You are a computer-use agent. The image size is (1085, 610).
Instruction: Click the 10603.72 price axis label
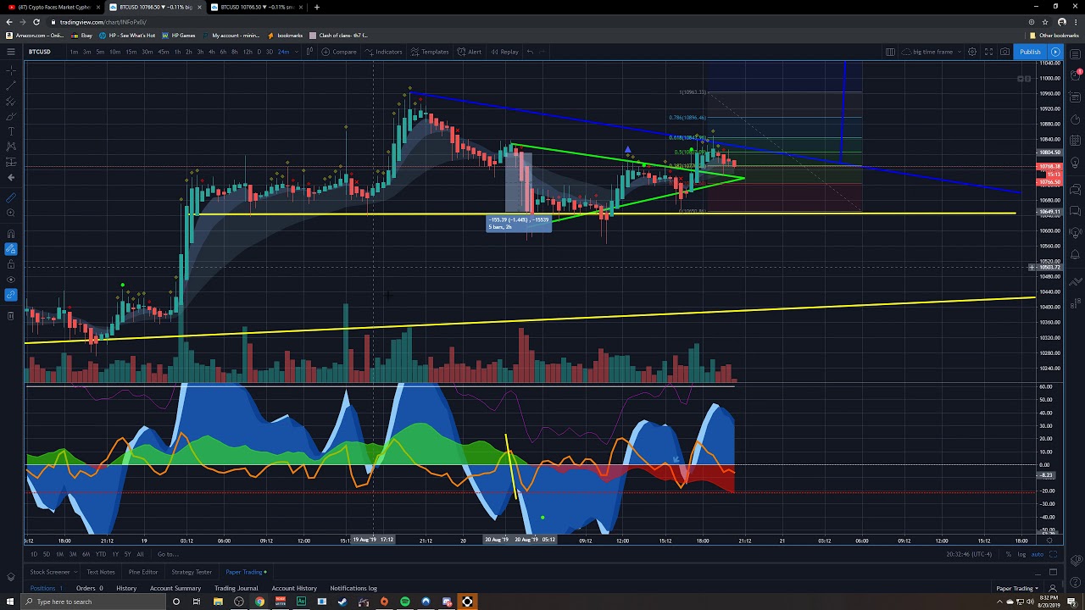1049,267
